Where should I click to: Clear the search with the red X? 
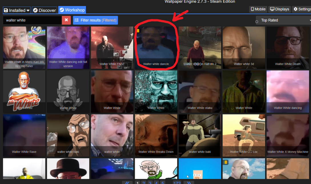tap(66, 20)
